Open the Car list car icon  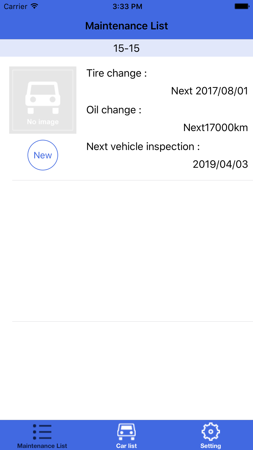pyautogui.click(x=126, y=432)
